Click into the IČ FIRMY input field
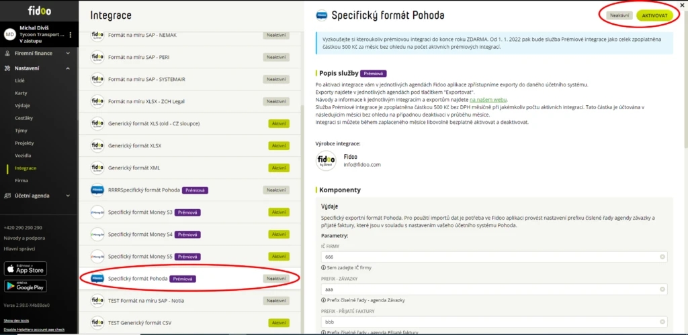Image resolution: width=688 pixels, height=335 pixels. point(494,257)
